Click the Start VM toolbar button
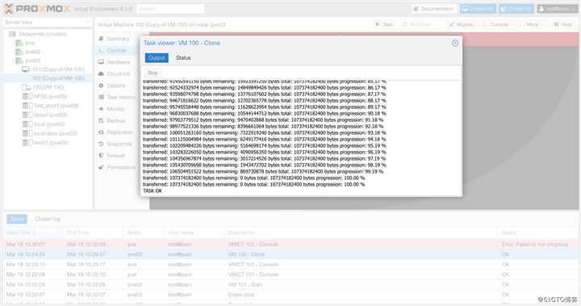 pyautogui.click(x=384, y=24)
